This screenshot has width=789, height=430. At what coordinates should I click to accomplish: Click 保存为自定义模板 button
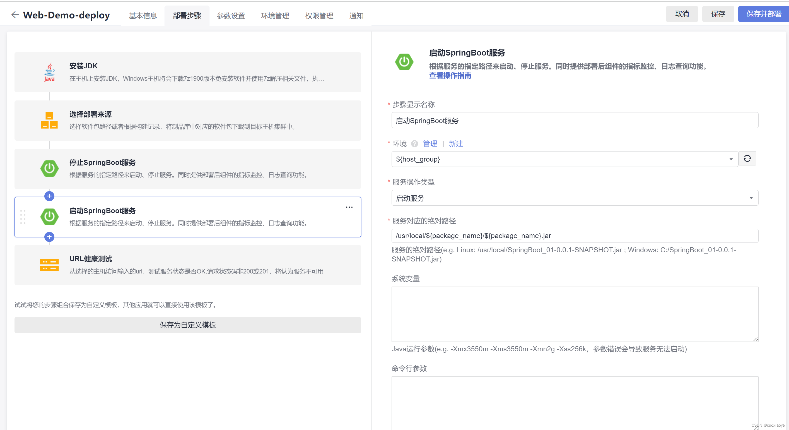pos(187,325)
